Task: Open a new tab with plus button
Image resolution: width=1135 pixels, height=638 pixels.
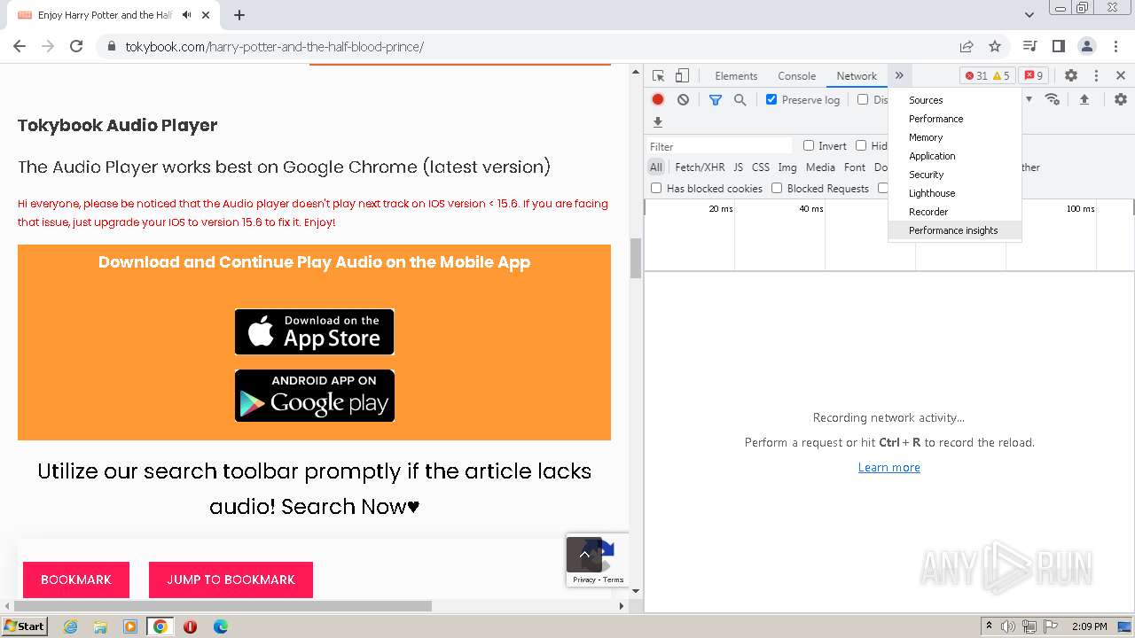Action: tap(239, 15)
